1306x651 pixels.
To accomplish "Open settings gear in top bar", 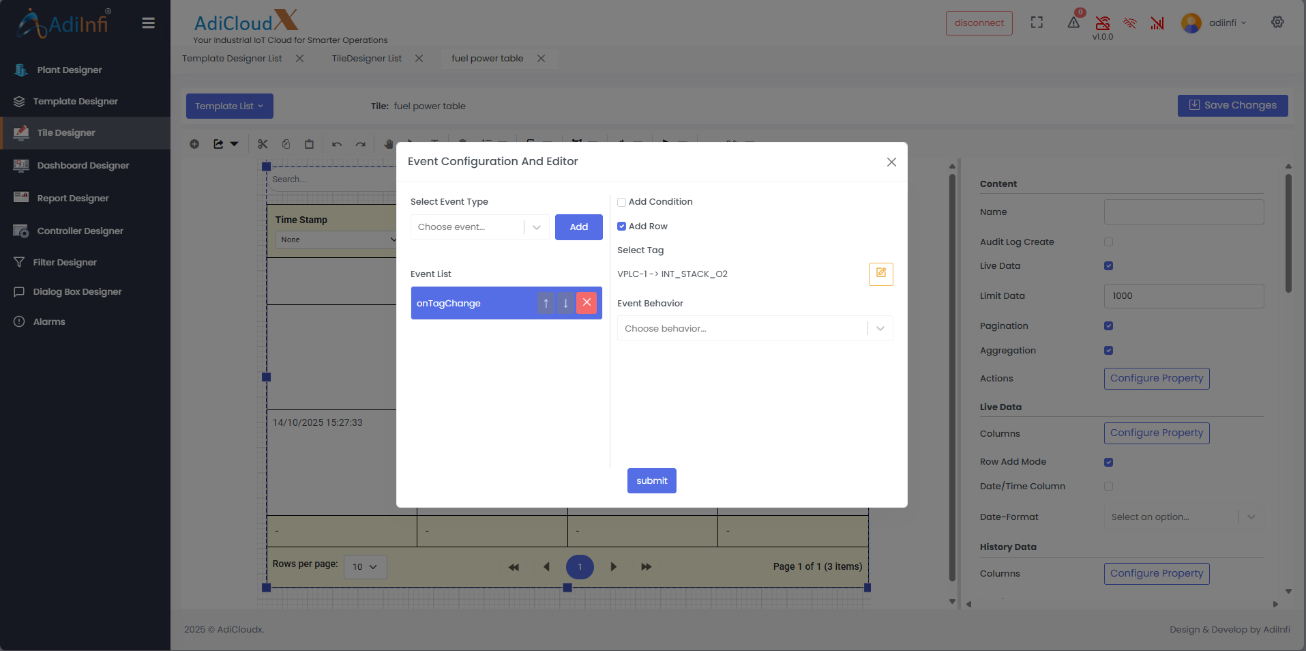I will coord(1277,22).
